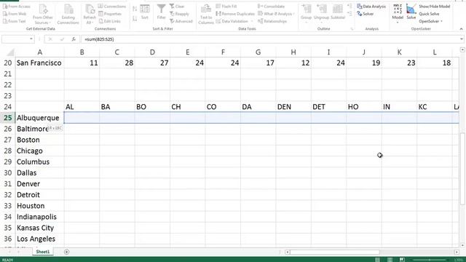Screen dimensions: 466x262
Task: Select all cells corner button
Action: 10,52
